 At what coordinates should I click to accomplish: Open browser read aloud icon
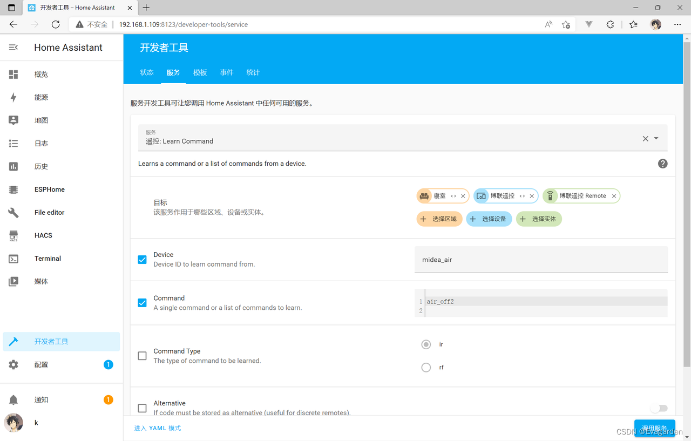548,24
